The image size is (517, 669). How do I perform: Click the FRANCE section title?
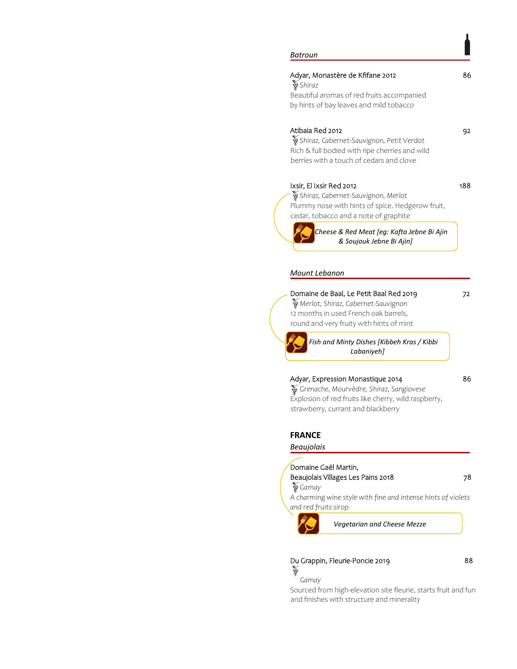click(305, 435)
